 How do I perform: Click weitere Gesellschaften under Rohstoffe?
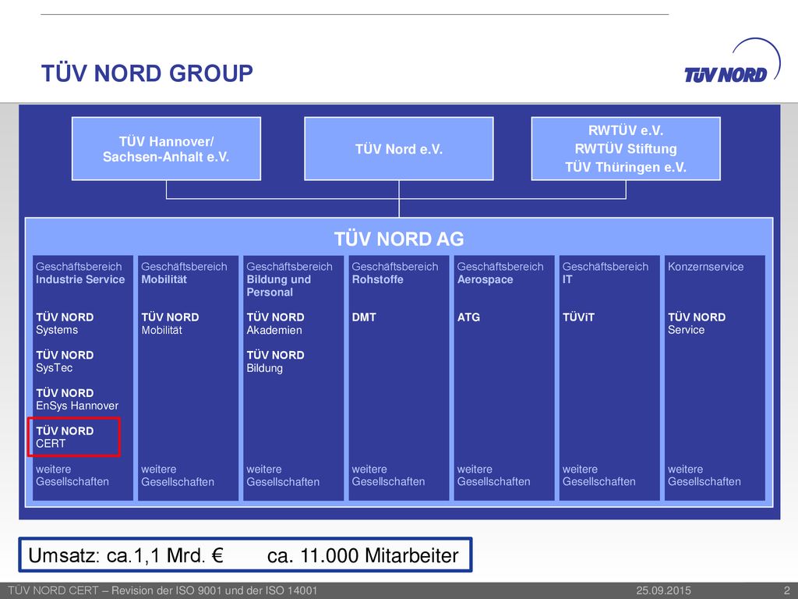pyautogui.click(x=388, y=475)
